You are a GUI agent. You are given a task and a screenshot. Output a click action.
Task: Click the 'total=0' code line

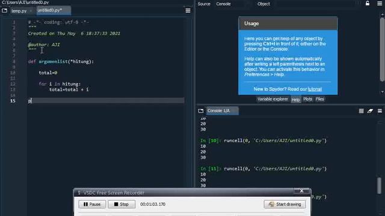point(48,73)
